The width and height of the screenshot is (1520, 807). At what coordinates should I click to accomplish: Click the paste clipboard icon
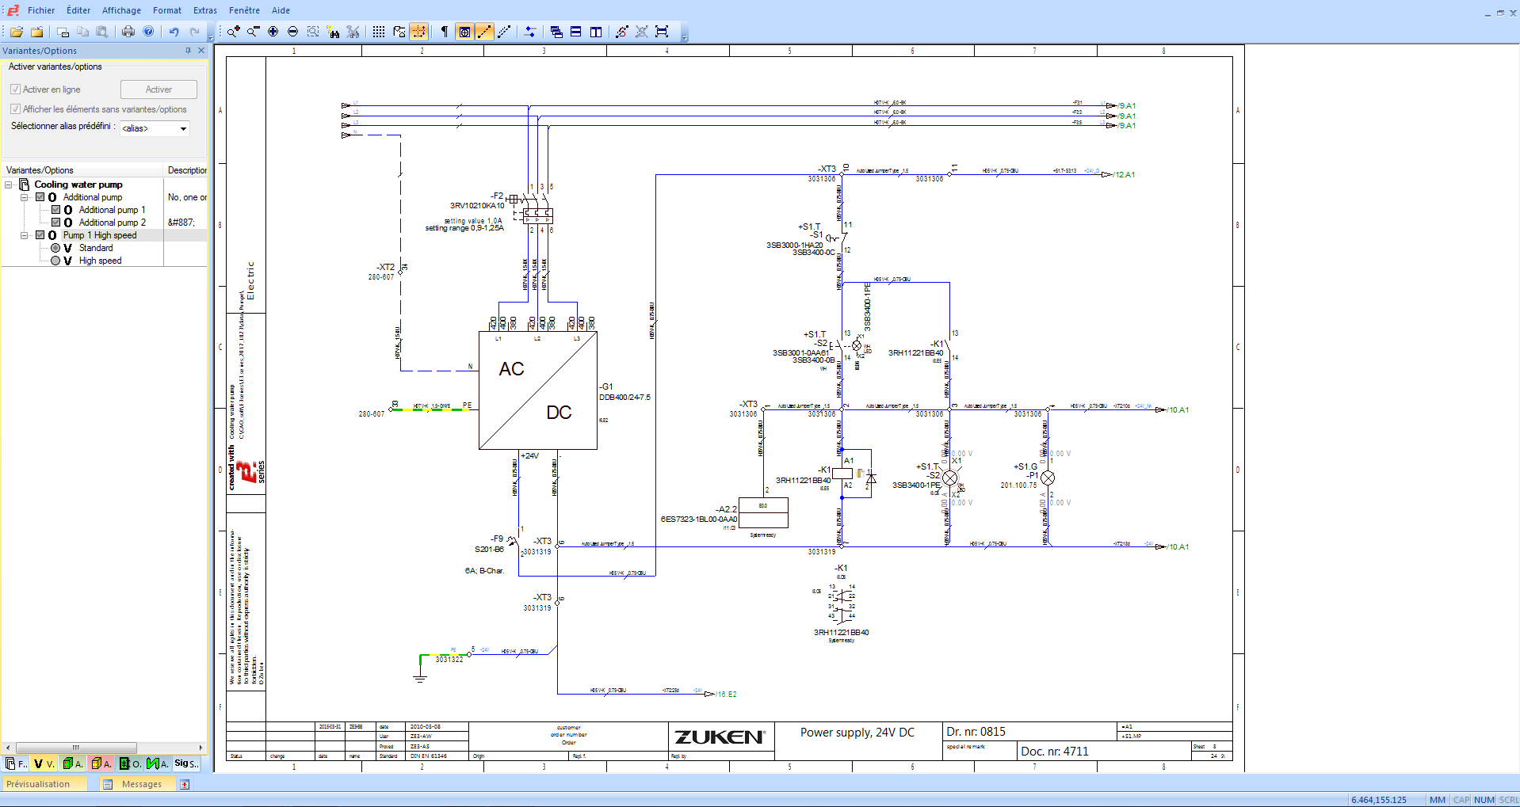102,32
